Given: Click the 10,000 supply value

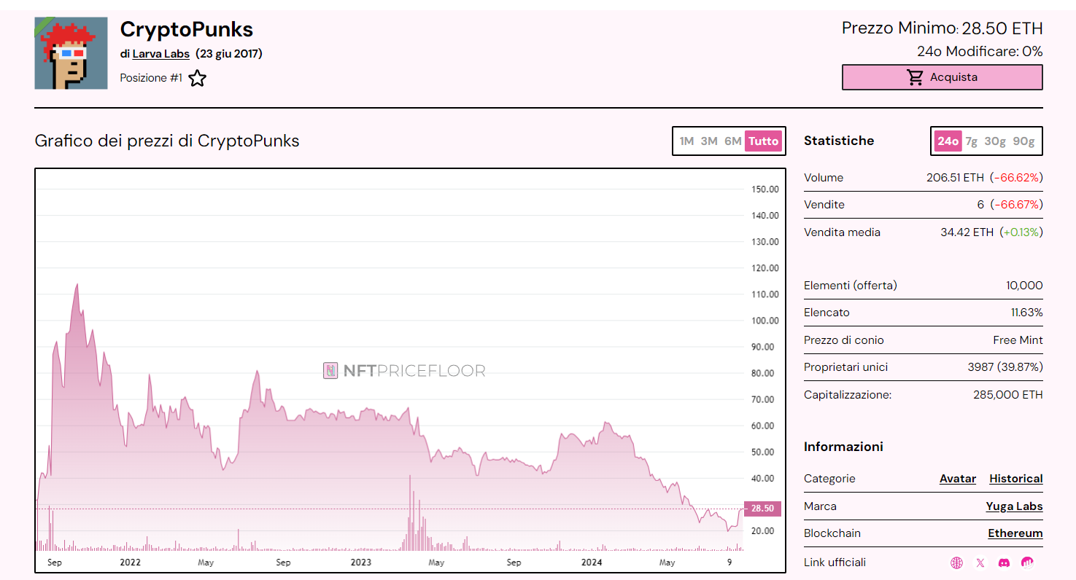Looking at the screenshot, I should tap(1024, 286).
